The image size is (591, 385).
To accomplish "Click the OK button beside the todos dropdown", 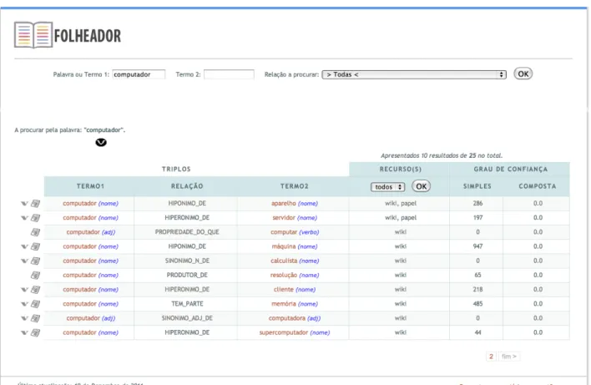I will point(421,186).
